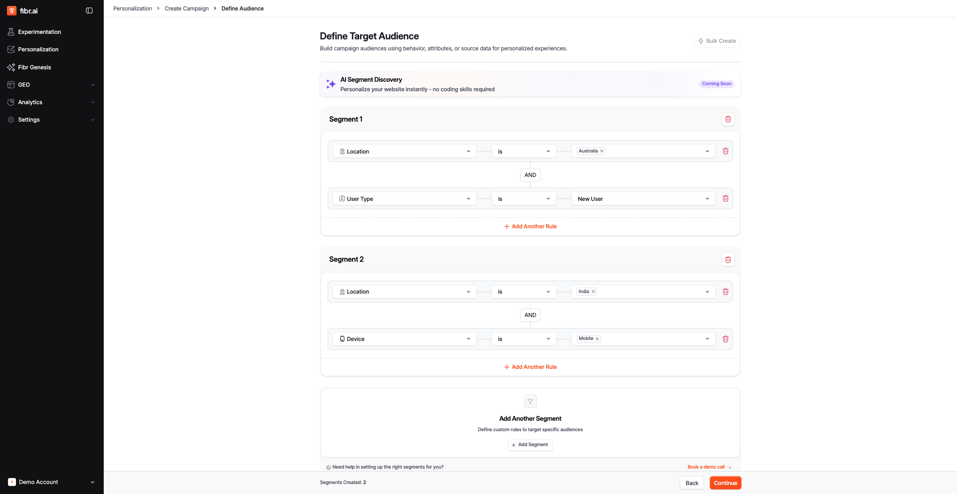Click the fibr.ai logo icon
Image resolution: width=957 pixels, height=494 pixels.
tap(11, 11)
